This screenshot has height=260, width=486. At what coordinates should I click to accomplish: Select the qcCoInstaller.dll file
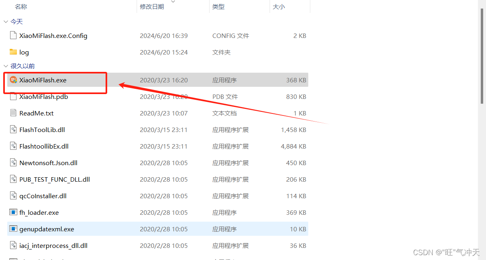(x=43, y=196)
